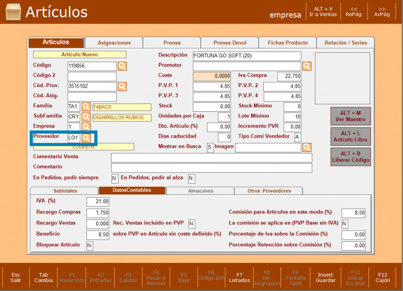The width and height of the screenshot is (403, 291).
Task: Toggle 'Rec. Ventas incluido en PVP' box
Action: 192,224
